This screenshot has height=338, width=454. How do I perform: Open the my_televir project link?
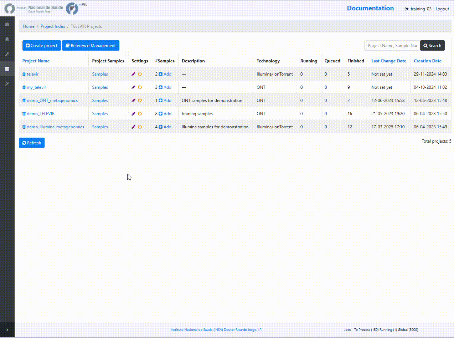point(36,87)
